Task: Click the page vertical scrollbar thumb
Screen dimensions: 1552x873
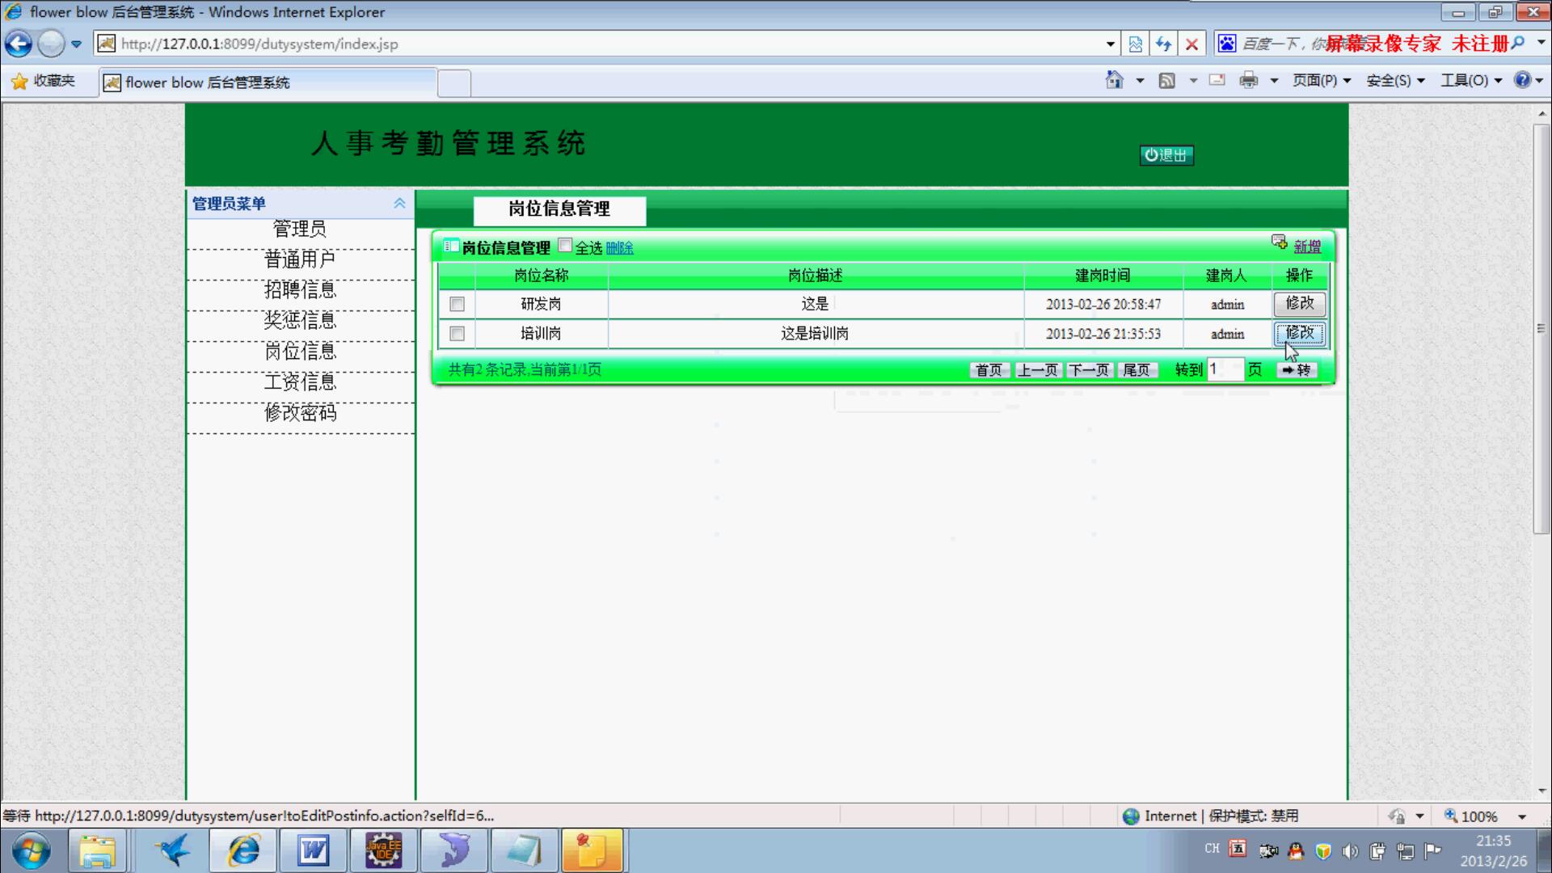Action: pos(1541,329)
